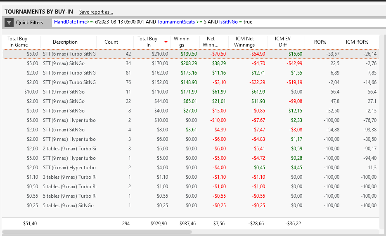The width and height of the screenshot is (386, 236).
Task: Select the $5,00 STT (9 max) SitNGo row
Action: [191, 63]
